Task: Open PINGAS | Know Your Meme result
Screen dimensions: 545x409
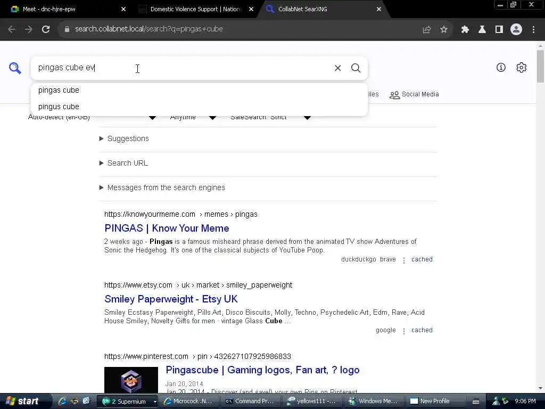Action: coord(167,228)
